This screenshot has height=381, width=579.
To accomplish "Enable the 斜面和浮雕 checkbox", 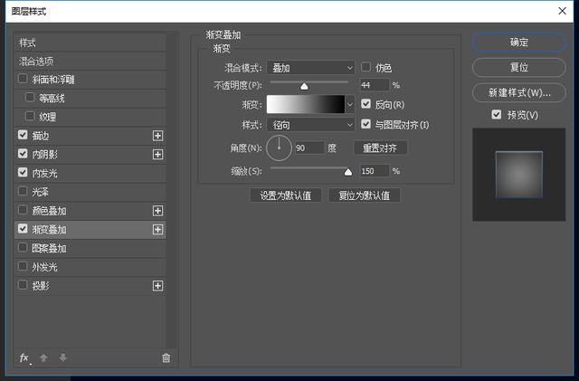I will pos(23,79).
